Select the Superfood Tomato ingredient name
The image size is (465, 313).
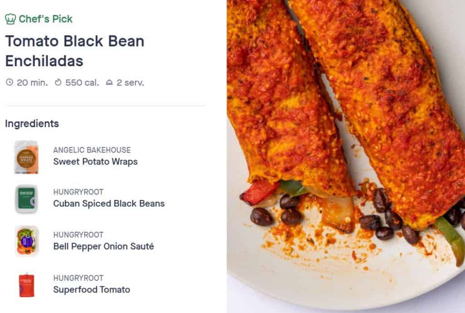92,289
